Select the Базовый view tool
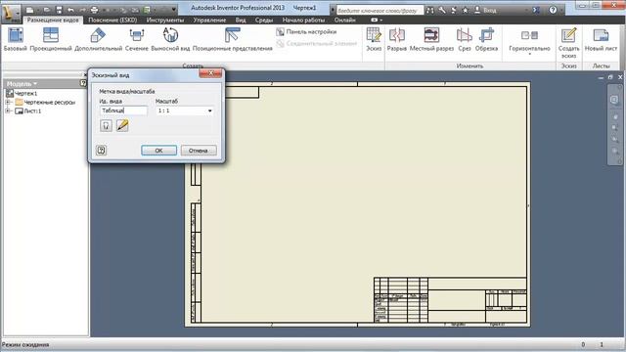Screen dimensions: 626x352 16,39
